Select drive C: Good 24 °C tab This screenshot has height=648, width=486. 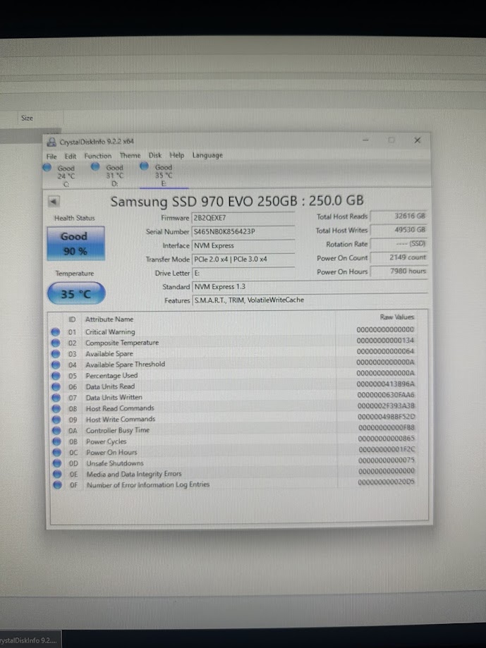pos(60,176)
